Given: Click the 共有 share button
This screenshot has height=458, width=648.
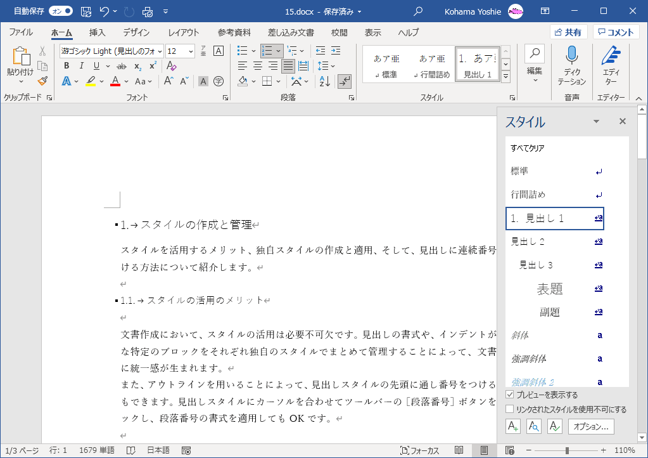Looking at the screenshot, I should click(568, 32).
